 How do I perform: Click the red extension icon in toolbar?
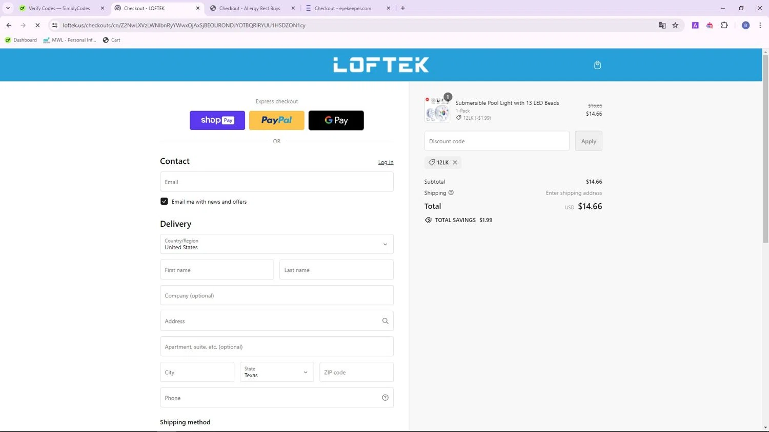tap(710, 25)
